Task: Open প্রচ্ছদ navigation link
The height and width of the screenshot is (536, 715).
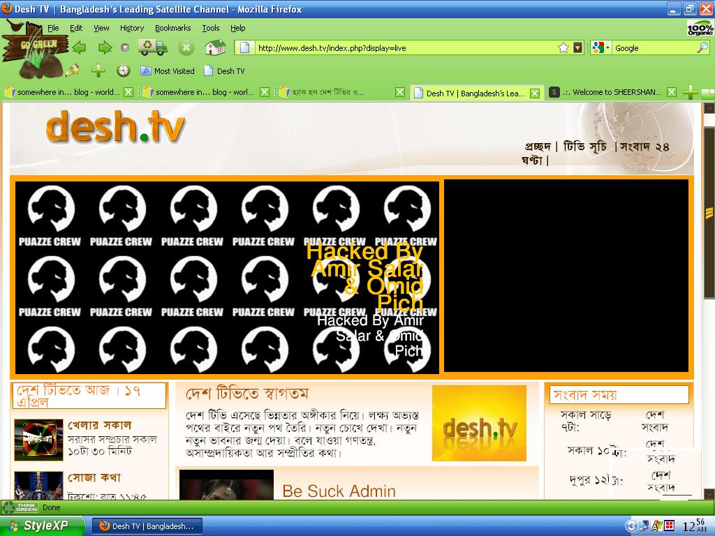Action: click(537, 147)
